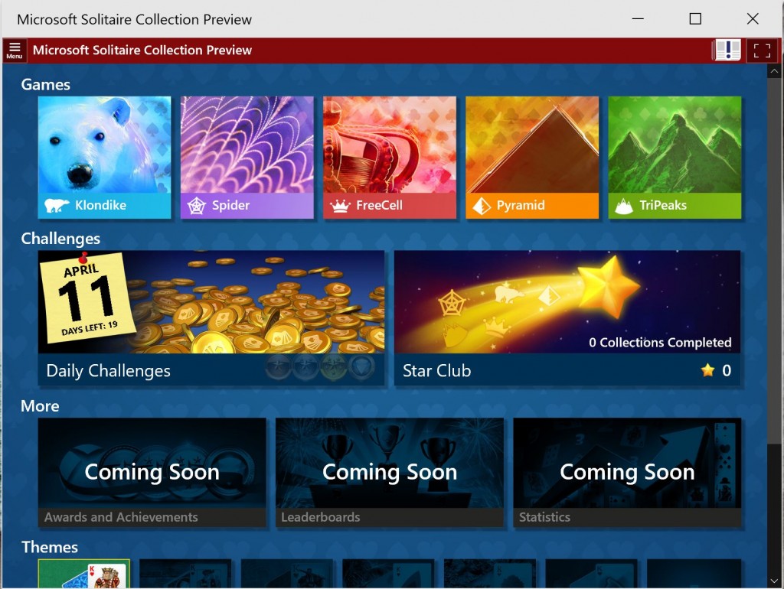Viewport: 784px width, 589px height.
Task: Launch the Pyramid game tile artwork
Action: [x=532, y=145]
